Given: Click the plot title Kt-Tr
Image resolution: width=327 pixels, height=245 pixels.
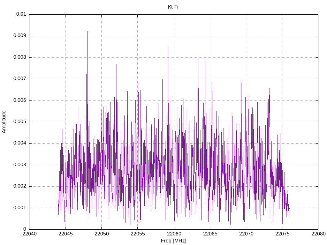Looking at the screenshot, I should click(173, 7).
